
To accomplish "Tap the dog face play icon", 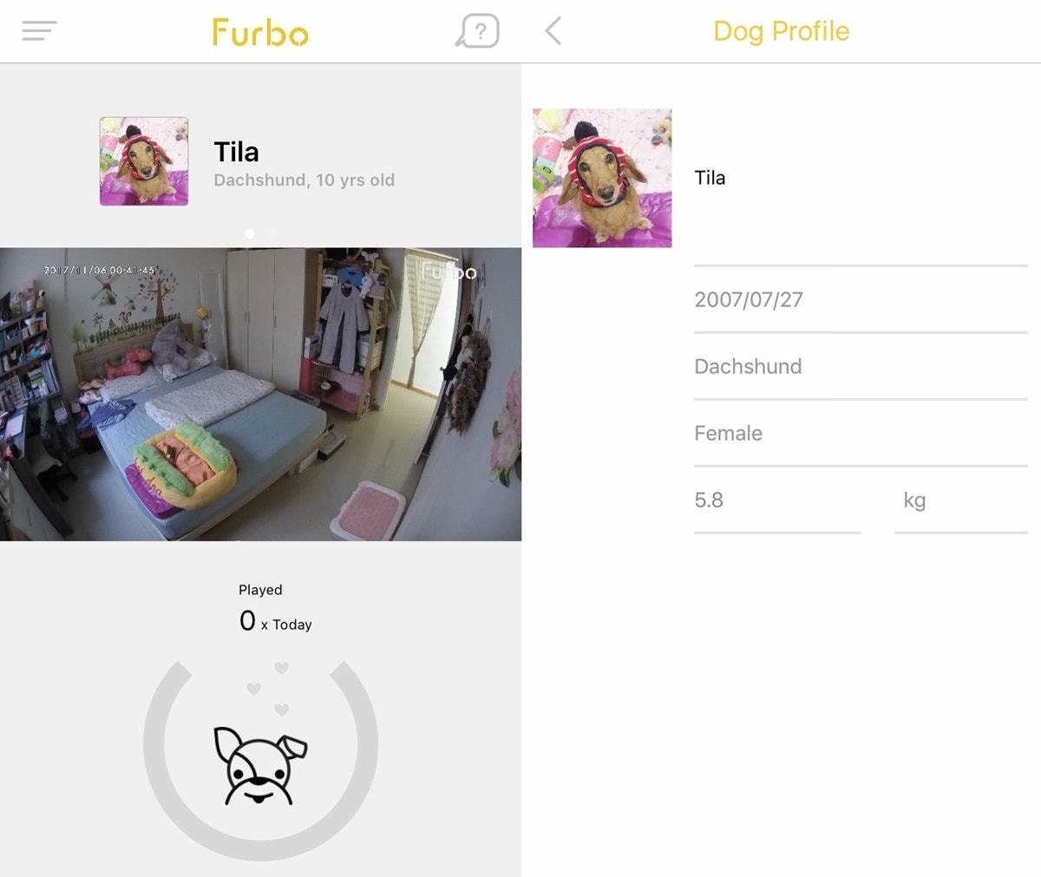I will pyautogui.click(x=260, y=765).
